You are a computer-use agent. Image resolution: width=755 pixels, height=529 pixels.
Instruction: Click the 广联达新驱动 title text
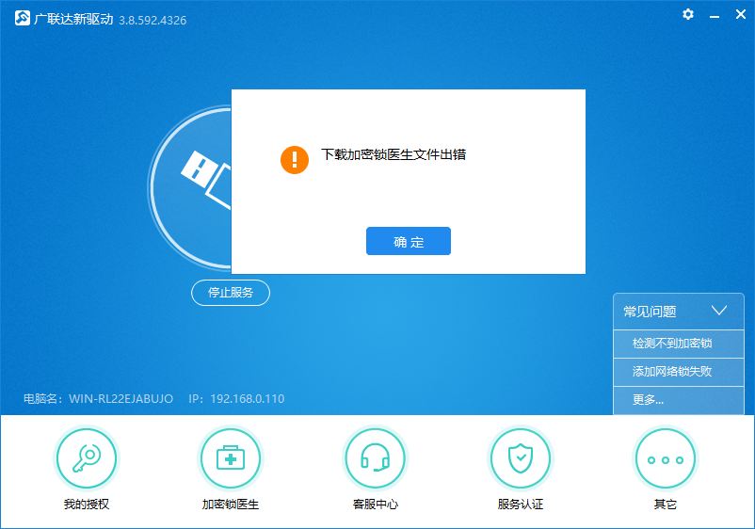73,19
